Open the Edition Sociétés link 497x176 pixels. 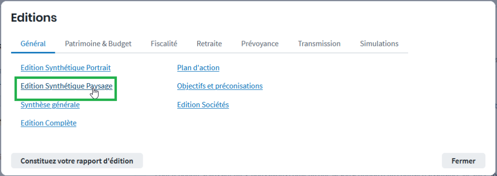203,104
